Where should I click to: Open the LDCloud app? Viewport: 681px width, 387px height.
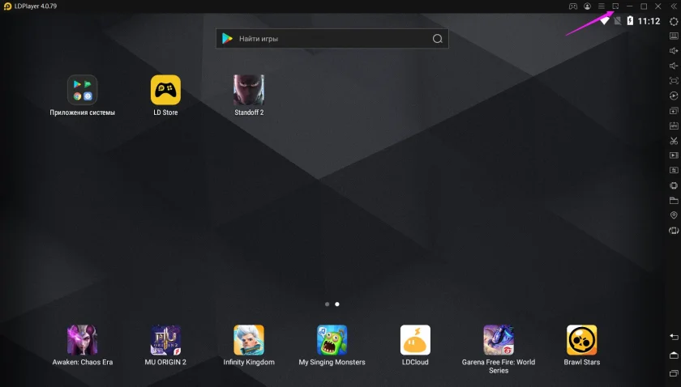pos(415,346)
